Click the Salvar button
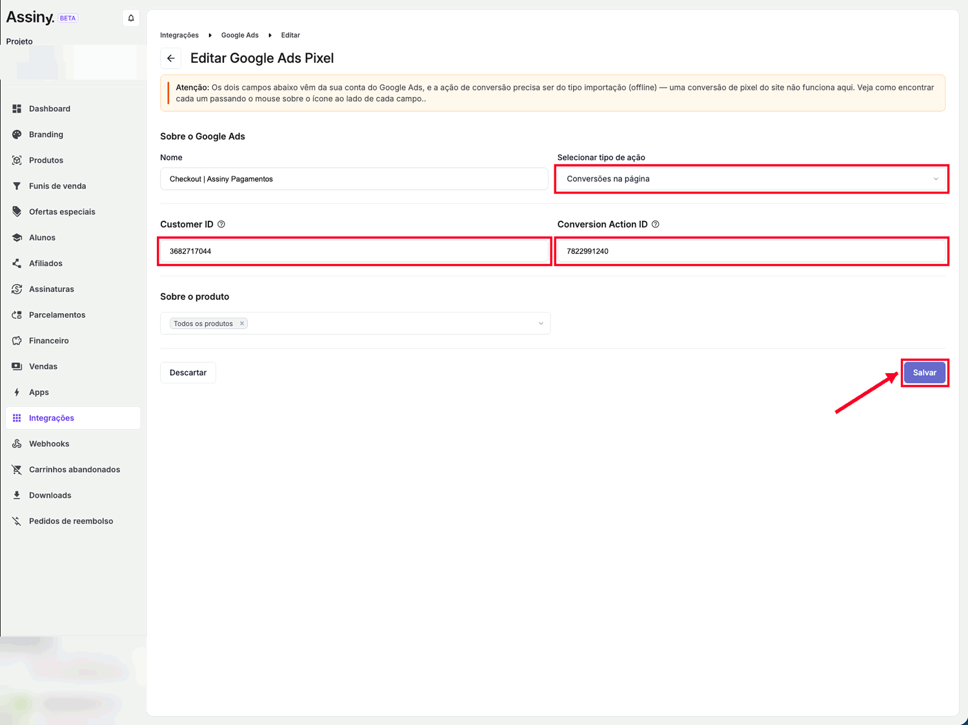Image resolution: width=968 pixels, height=725 pixels. click(925, 373)
